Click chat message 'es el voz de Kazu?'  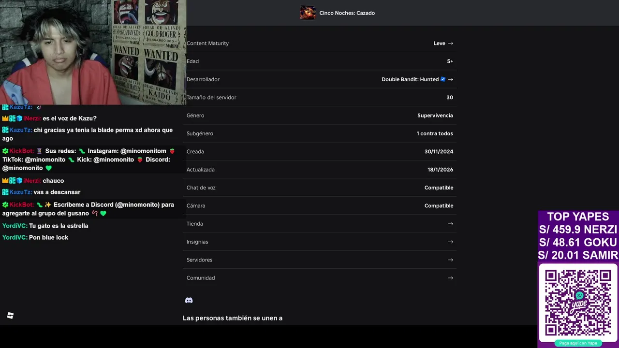point(70,118)
